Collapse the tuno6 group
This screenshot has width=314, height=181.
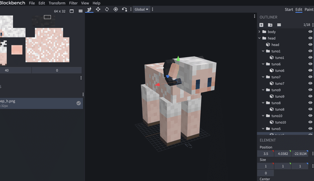263,64
